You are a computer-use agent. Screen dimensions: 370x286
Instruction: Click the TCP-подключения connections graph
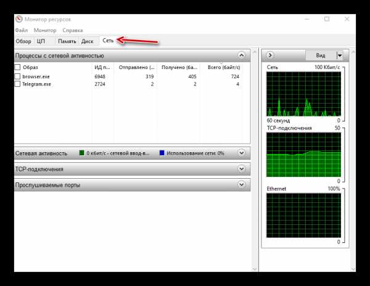tap(303, 155)
